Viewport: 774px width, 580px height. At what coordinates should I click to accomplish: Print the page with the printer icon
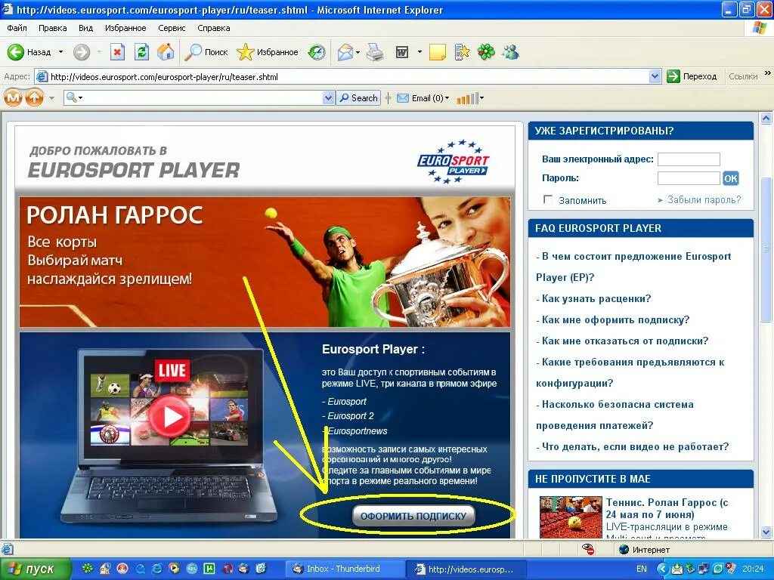click(375, 52)
